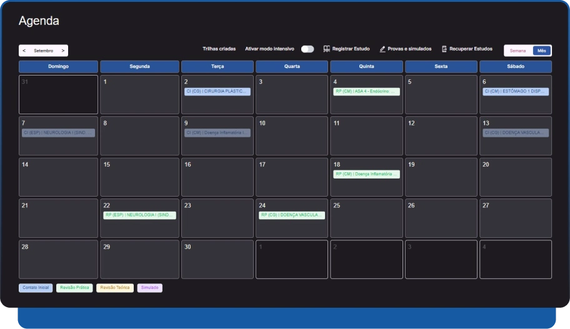Switch calendar to Semana view
This screenshot has height=329, width=570.
[518, 51]
